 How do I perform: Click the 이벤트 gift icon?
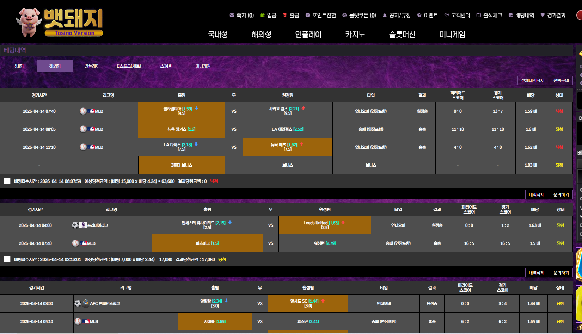pos(419,15)
